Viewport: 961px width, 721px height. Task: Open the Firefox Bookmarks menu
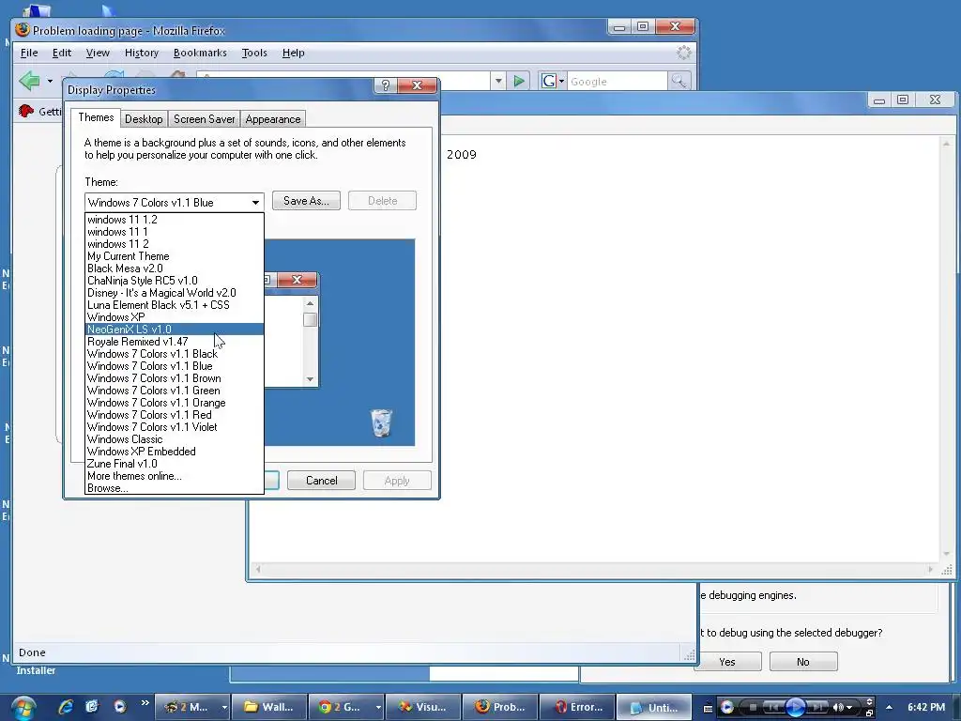200,53
